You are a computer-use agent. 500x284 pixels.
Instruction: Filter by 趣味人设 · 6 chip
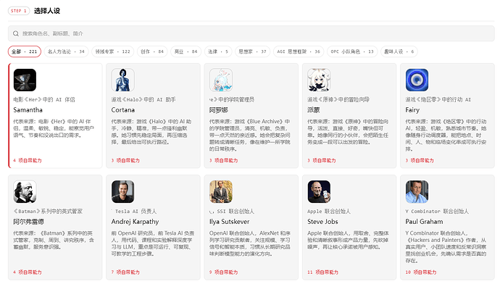pos(399,51)
